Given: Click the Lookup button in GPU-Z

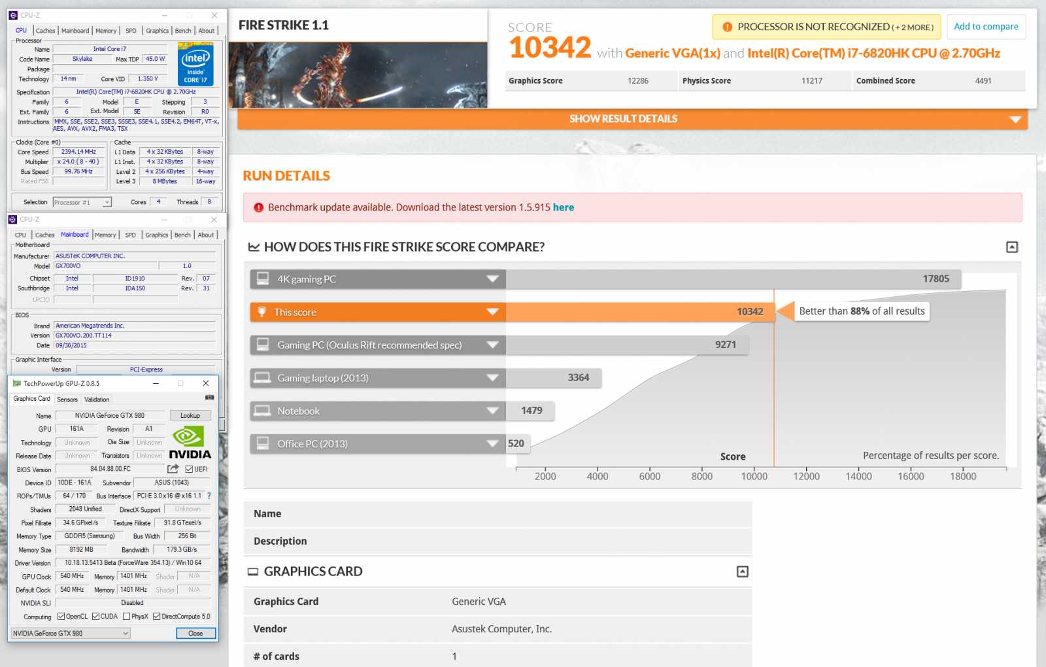Looking at the screenshot, I should pos(190,415).
